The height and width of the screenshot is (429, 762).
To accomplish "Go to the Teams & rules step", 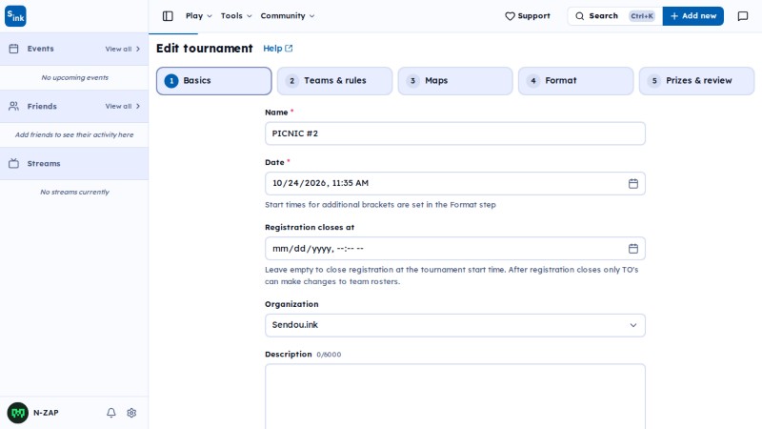I will coord(335,81).
